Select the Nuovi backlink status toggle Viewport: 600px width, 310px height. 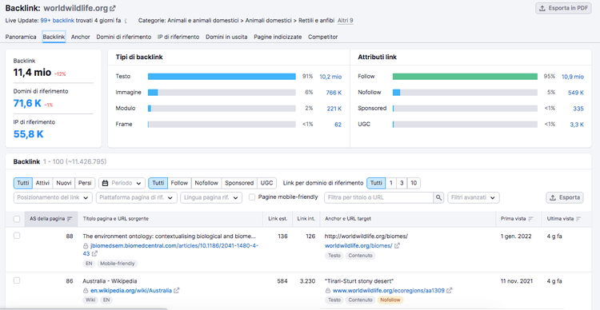coord(64,183)
